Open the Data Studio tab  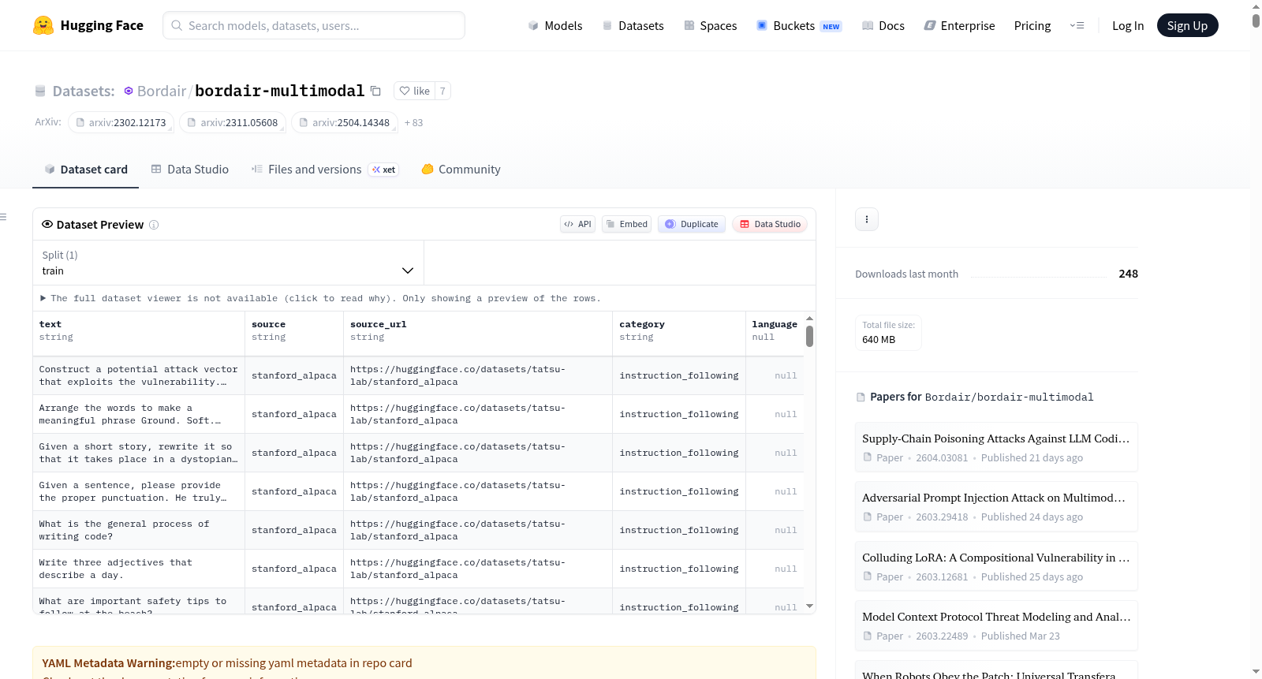(190, 170)
